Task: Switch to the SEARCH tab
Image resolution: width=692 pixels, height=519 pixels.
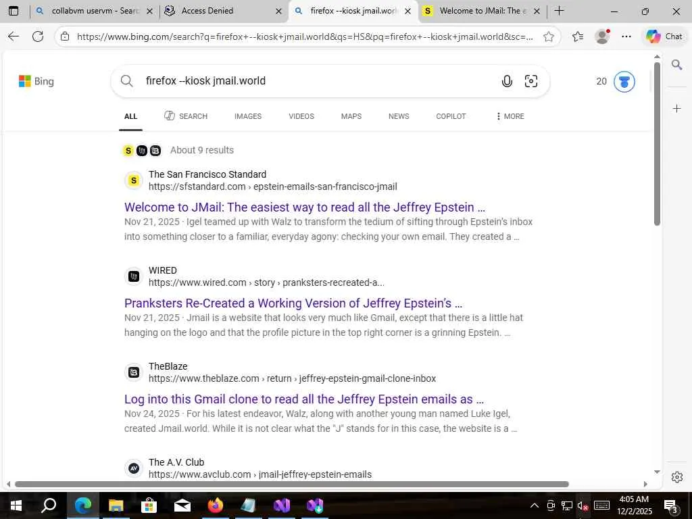Action: [x=186, y=116]
